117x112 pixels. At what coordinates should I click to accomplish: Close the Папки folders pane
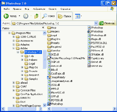click(x=43, y=28)
